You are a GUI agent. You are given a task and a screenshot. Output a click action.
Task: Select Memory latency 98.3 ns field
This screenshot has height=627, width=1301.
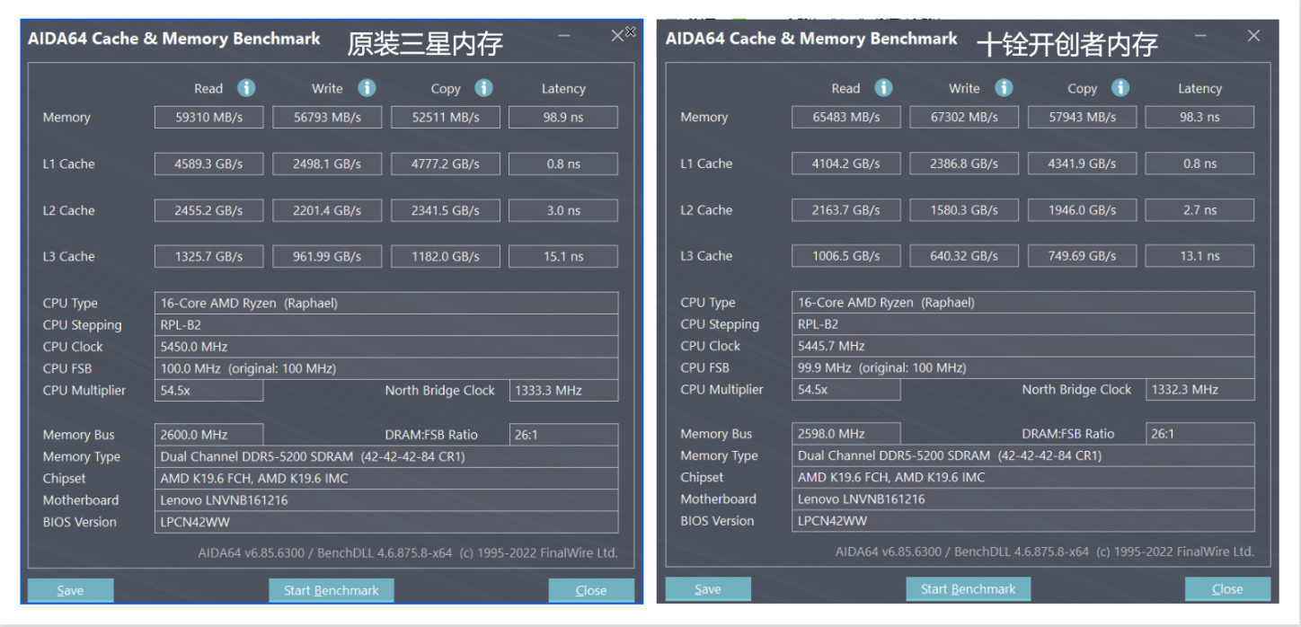[x=1200, y=117]
